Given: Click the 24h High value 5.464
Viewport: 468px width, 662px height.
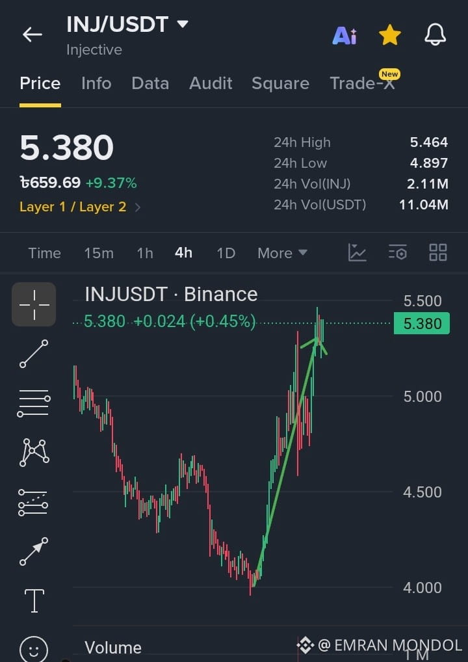Looking at the screenshot, I should click(x=429, y=142).
